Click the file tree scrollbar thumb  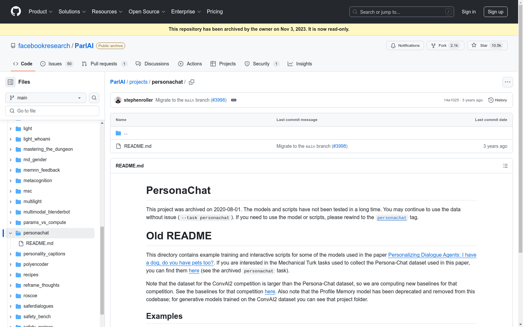point(102,270)
